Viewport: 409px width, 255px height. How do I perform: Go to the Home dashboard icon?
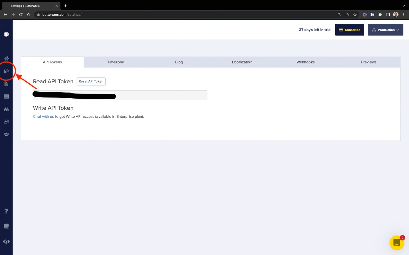(x=6, y=58)
